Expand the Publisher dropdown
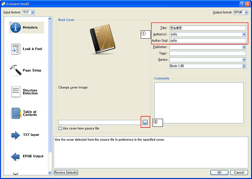This screenshot has height=179, width=252. (x=244, y=47)
